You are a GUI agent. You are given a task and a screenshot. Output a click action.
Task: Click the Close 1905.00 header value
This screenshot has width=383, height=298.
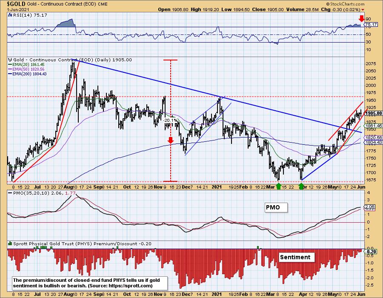[x=268, y=9]
